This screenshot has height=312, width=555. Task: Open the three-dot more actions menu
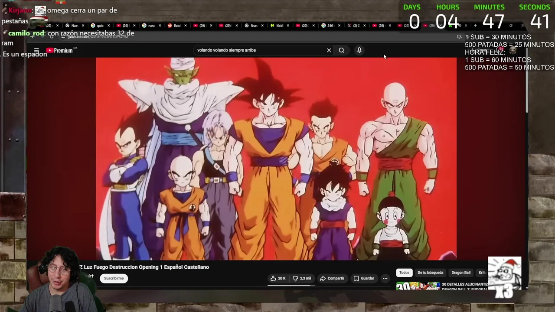(x=385, y=278)
